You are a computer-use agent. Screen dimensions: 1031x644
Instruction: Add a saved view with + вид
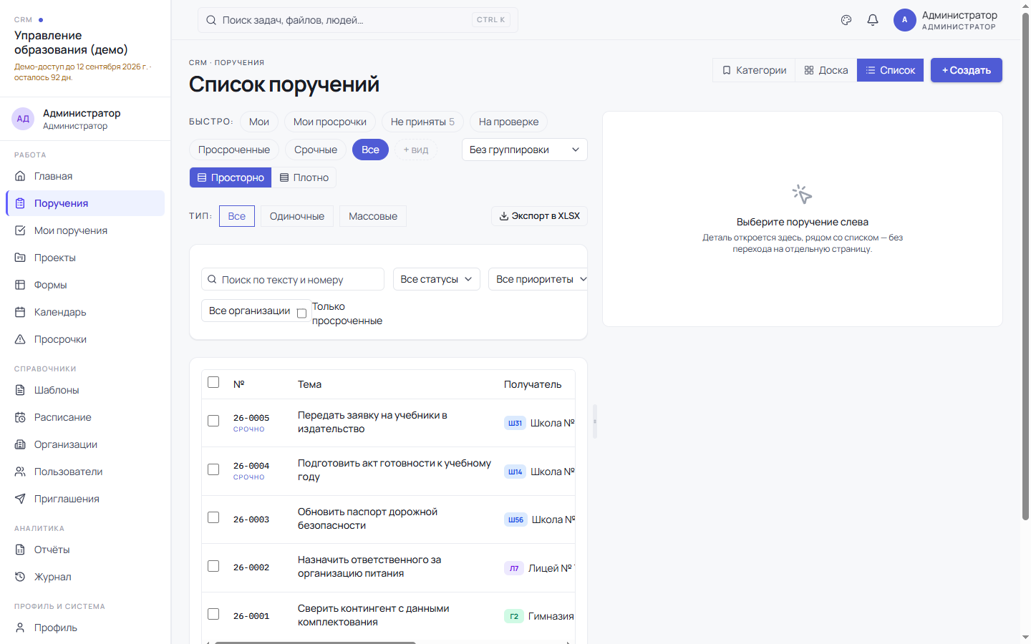pyautogui.click(x=416, y=150)
